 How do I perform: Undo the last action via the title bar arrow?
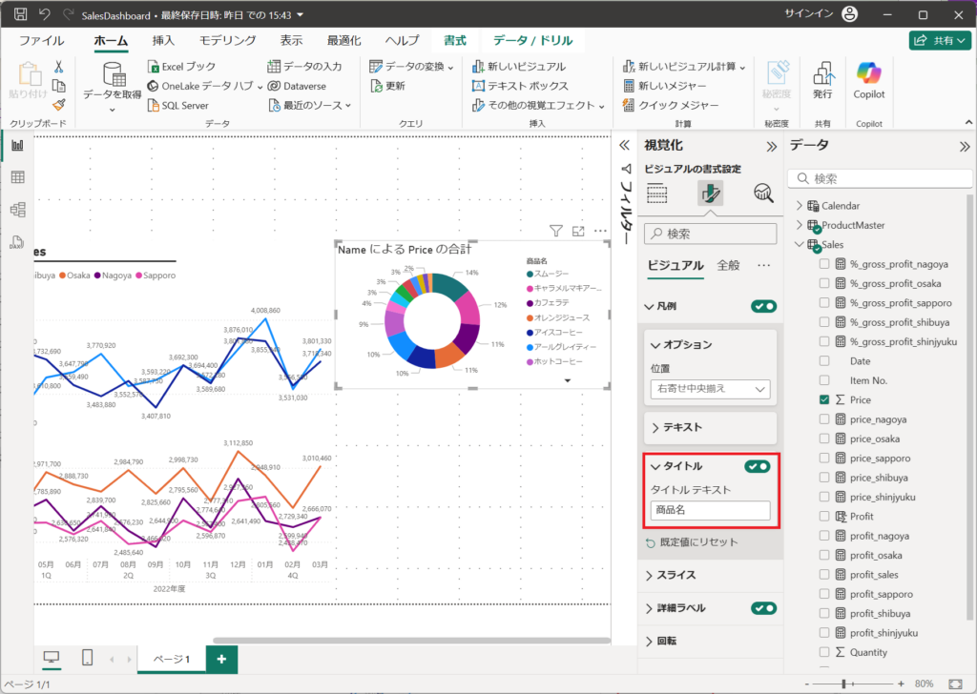[44, 13]
